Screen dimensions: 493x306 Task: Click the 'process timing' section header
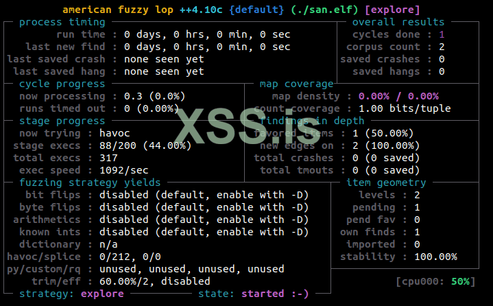pos(62,23)
